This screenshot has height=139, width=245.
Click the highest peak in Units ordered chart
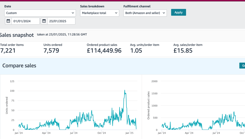point(125,91)
